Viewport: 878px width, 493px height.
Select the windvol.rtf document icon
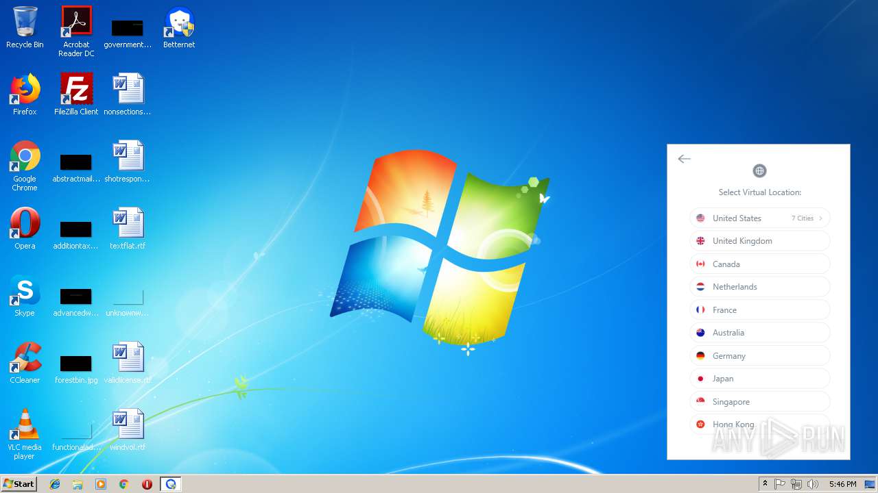coord(128,430)
